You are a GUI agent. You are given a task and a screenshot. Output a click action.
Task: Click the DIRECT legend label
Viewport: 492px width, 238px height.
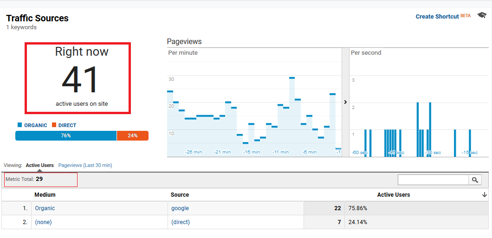67,125
